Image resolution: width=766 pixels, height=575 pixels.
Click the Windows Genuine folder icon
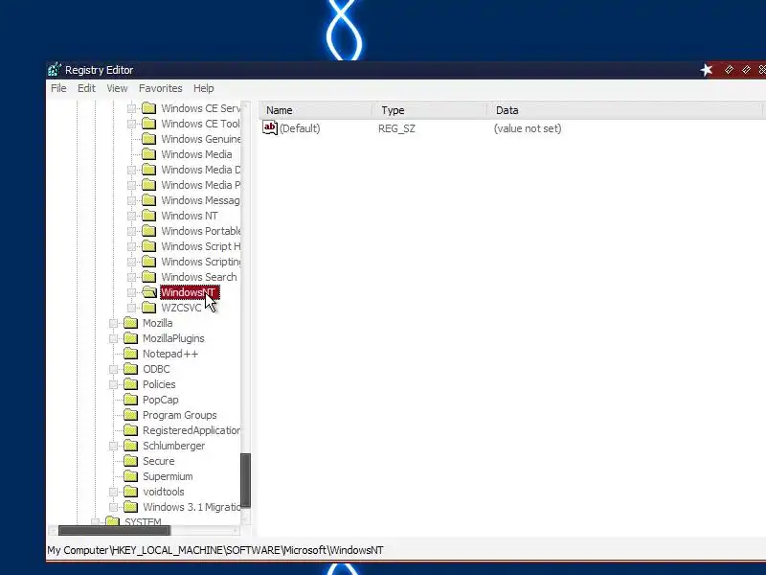point(149,139)
